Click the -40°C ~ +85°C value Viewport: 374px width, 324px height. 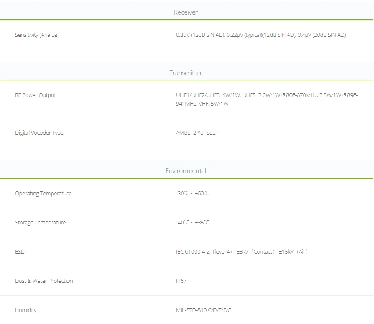click(192, 223)
